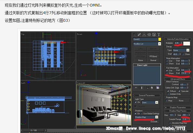Viewport: 193px width, 133px height.
Task: Click the Omni02 yellow object color swatch
Action: (159, 39)
